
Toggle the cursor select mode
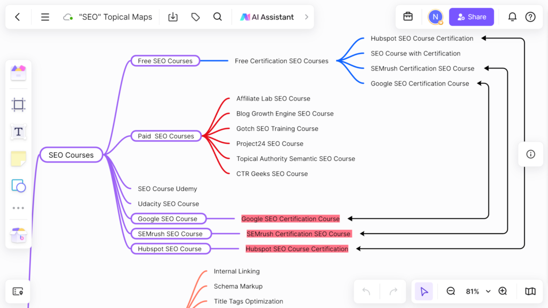pos(424,291)
